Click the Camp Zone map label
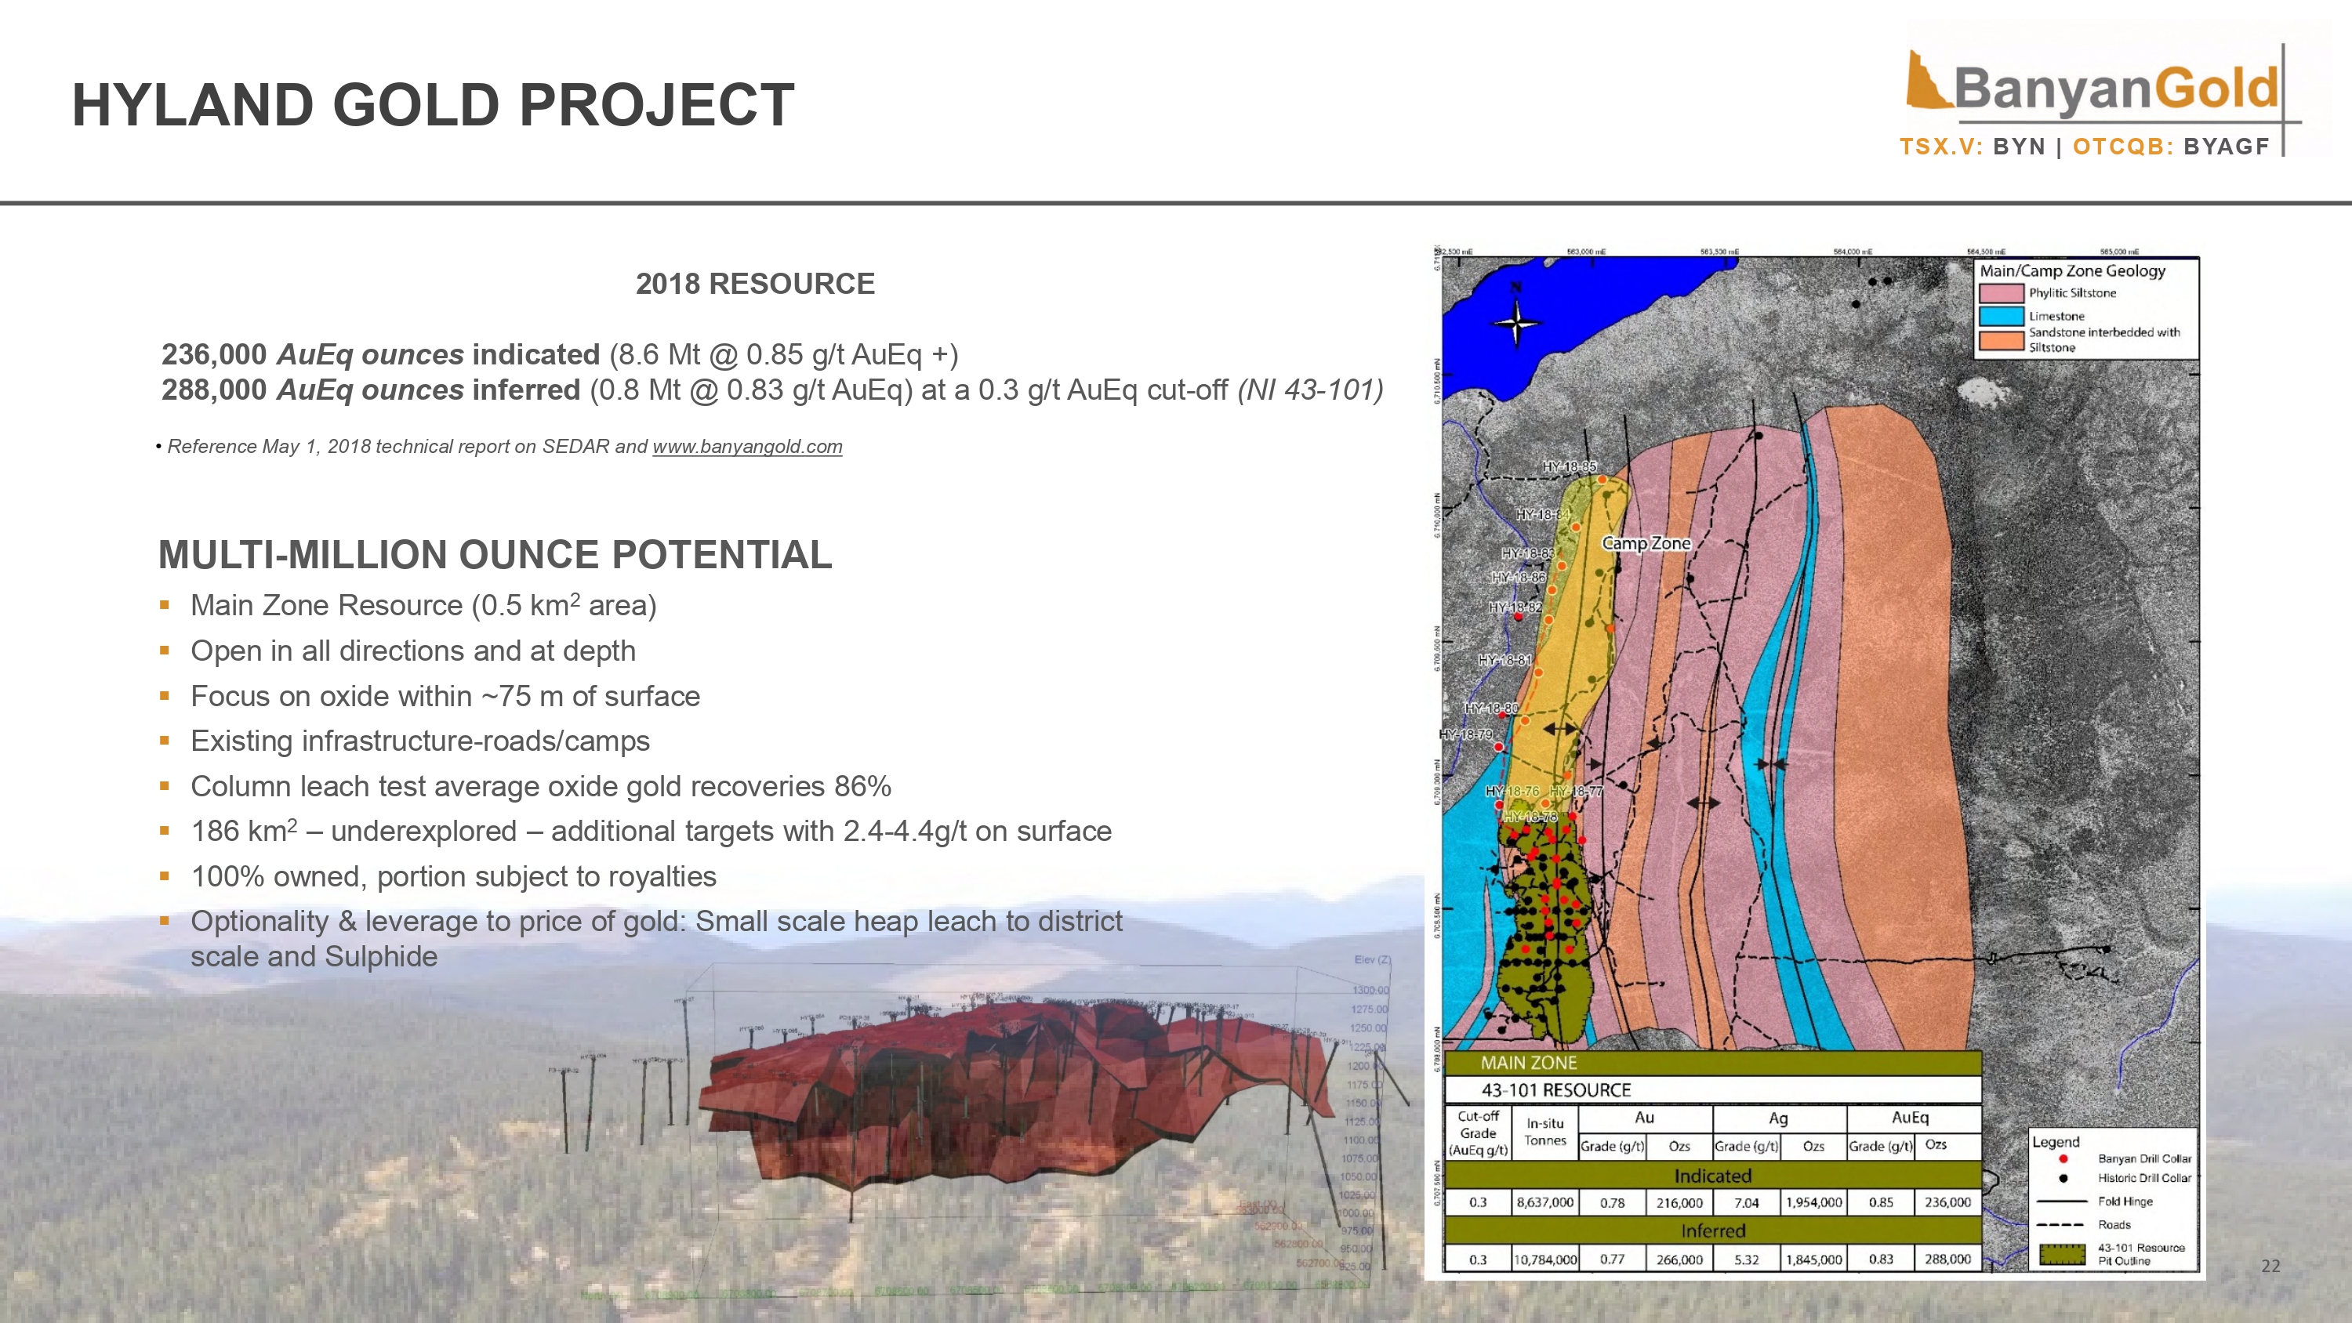This screenshot has height=1323, width=2352. [1646, 543]
